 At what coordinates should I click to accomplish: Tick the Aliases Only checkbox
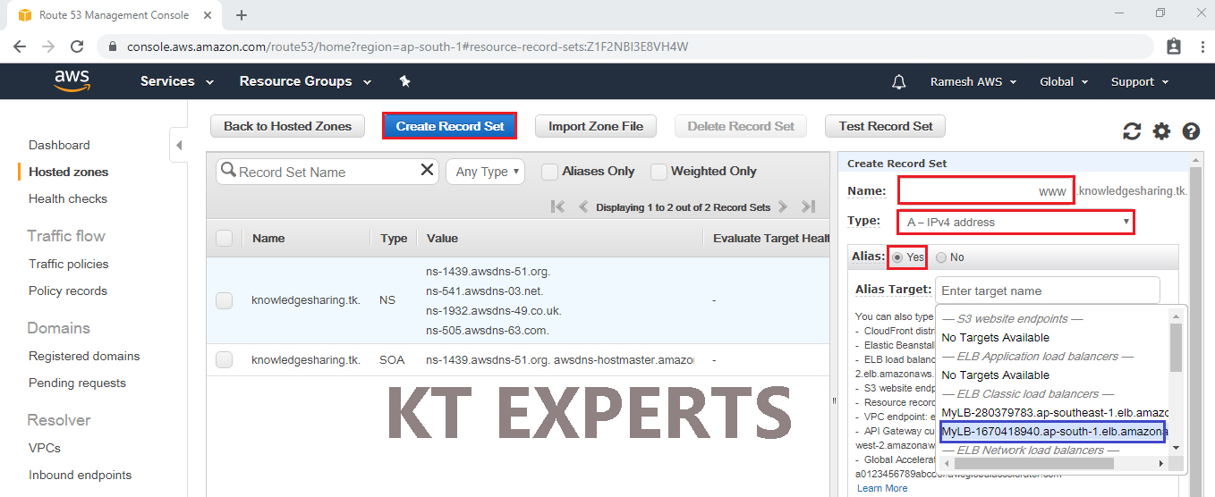coord(549,172)
